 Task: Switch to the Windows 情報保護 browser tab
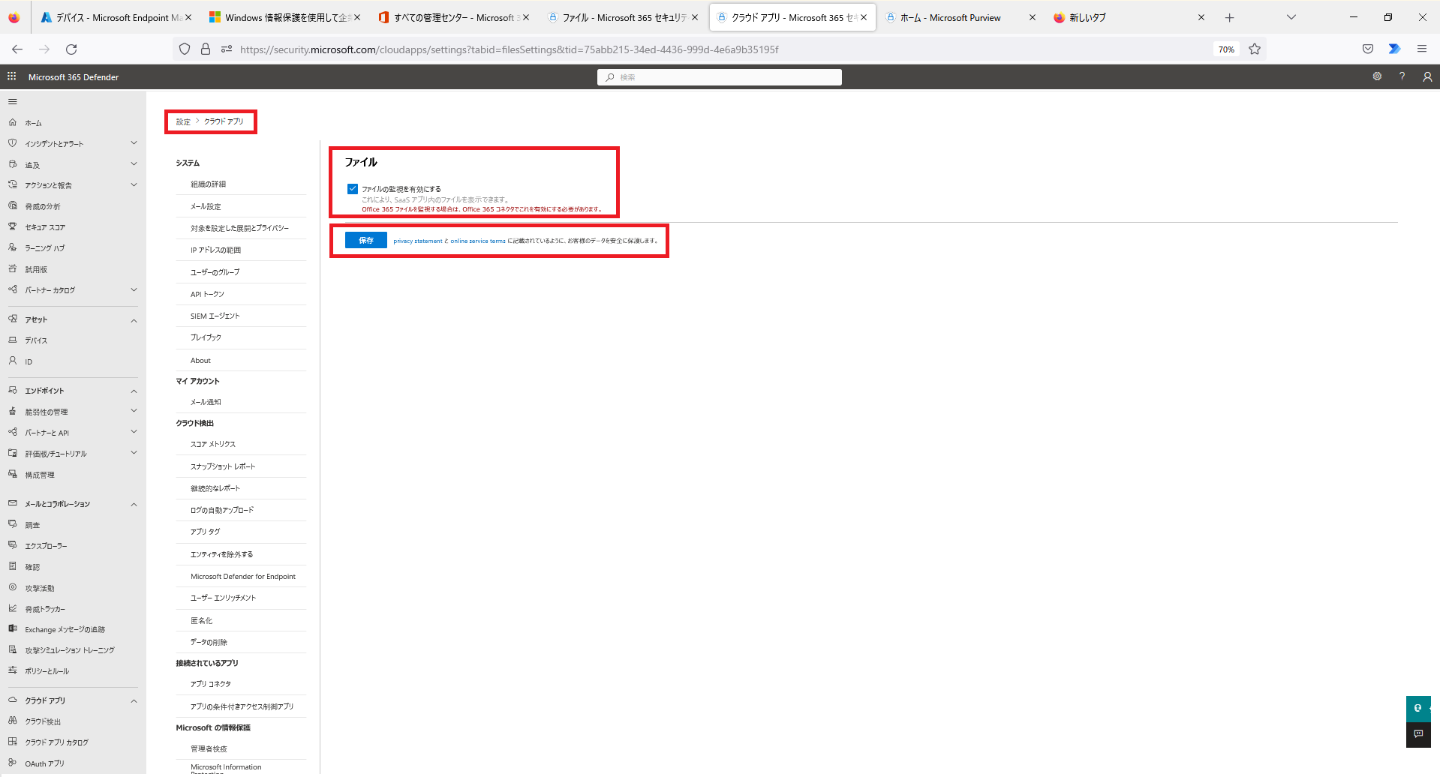[285, 17]
